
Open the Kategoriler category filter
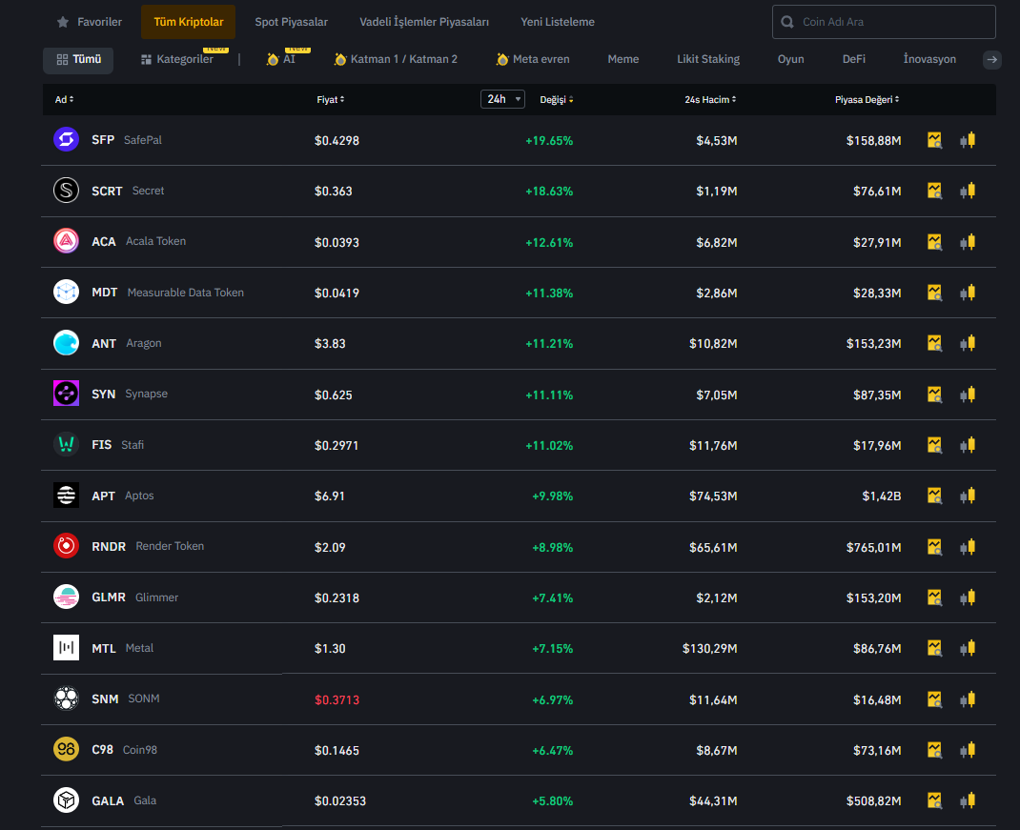point(177,59)
